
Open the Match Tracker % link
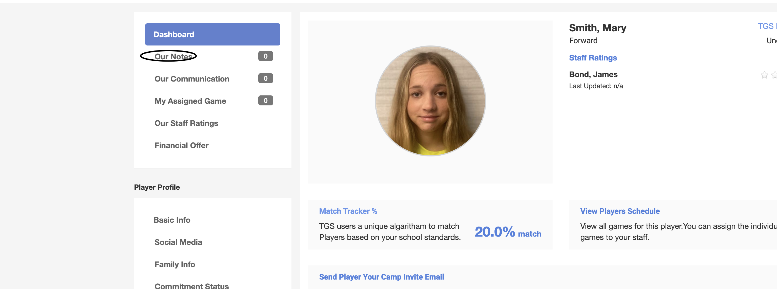pyautogui.click(x=348, y=211)
